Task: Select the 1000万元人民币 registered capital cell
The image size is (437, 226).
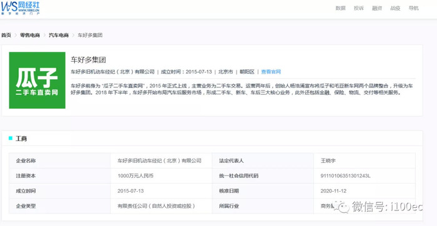Action: click(x=135, y=176)
